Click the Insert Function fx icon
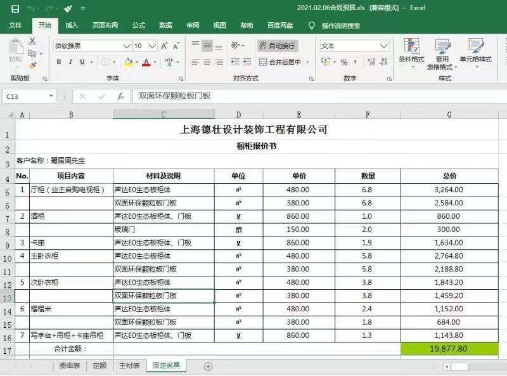 [x=120, y=96]
